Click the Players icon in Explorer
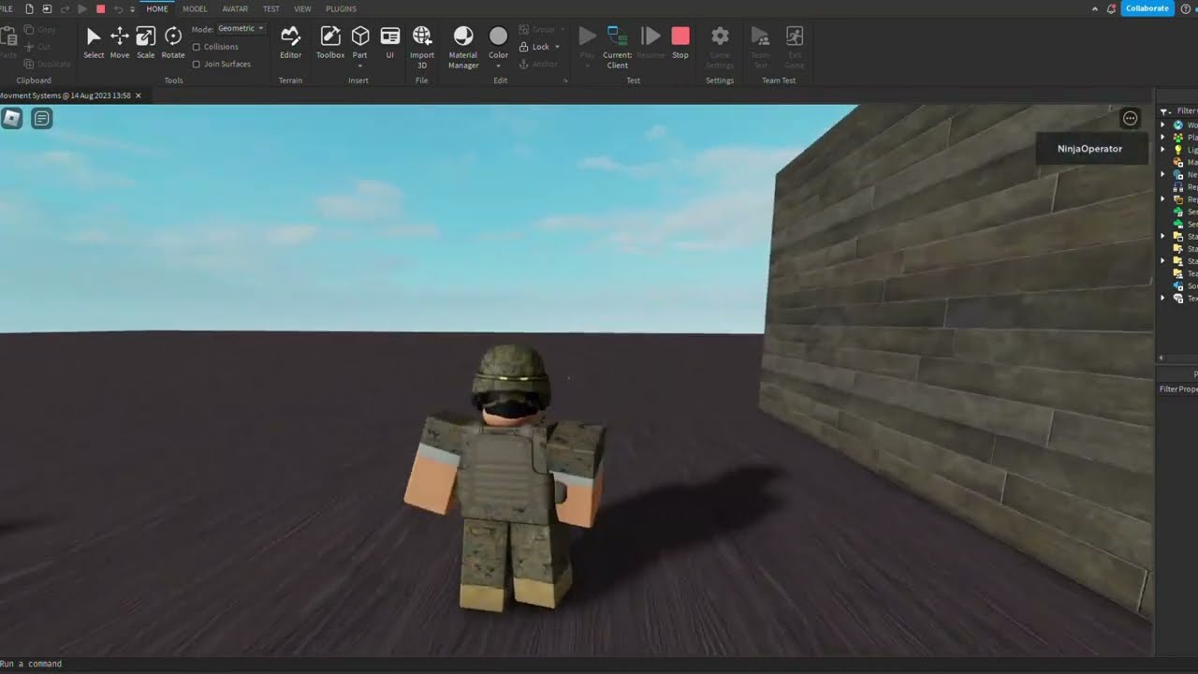This screenshot has height=674, width=1198. point(1178,138)
